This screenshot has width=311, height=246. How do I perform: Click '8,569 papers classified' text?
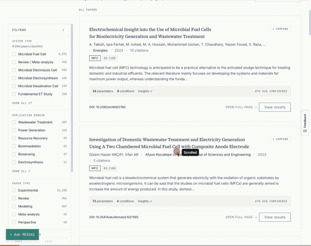coord(27,46)
